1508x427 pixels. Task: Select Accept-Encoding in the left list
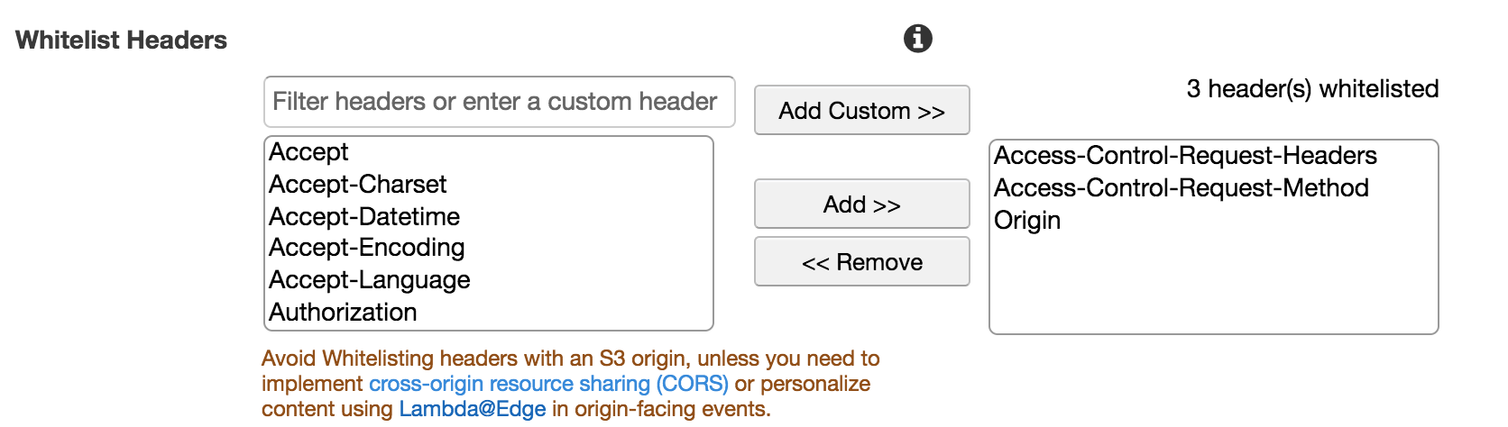pyautogui.click(x=489, y=248)
